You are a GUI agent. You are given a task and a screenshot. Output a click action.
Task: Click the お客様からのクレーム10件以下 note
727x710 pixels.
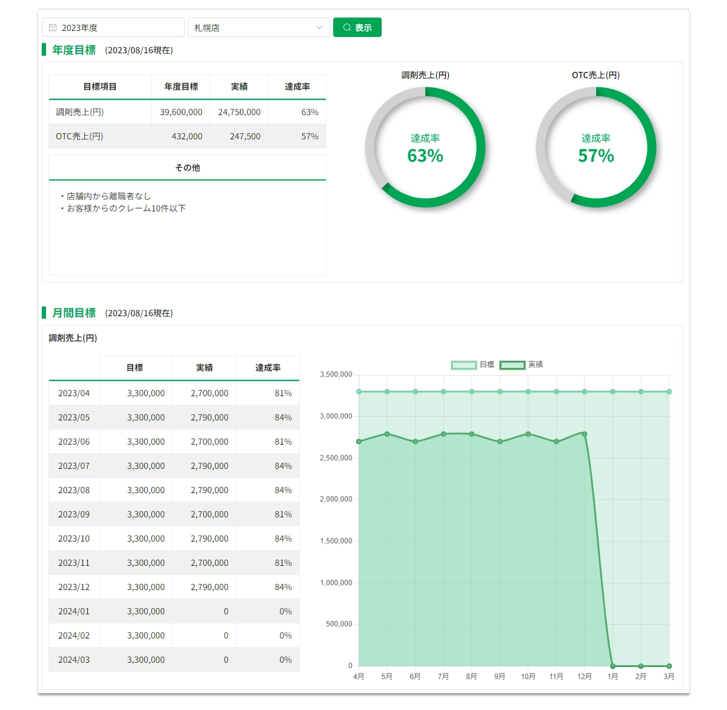tap(122, 208)
